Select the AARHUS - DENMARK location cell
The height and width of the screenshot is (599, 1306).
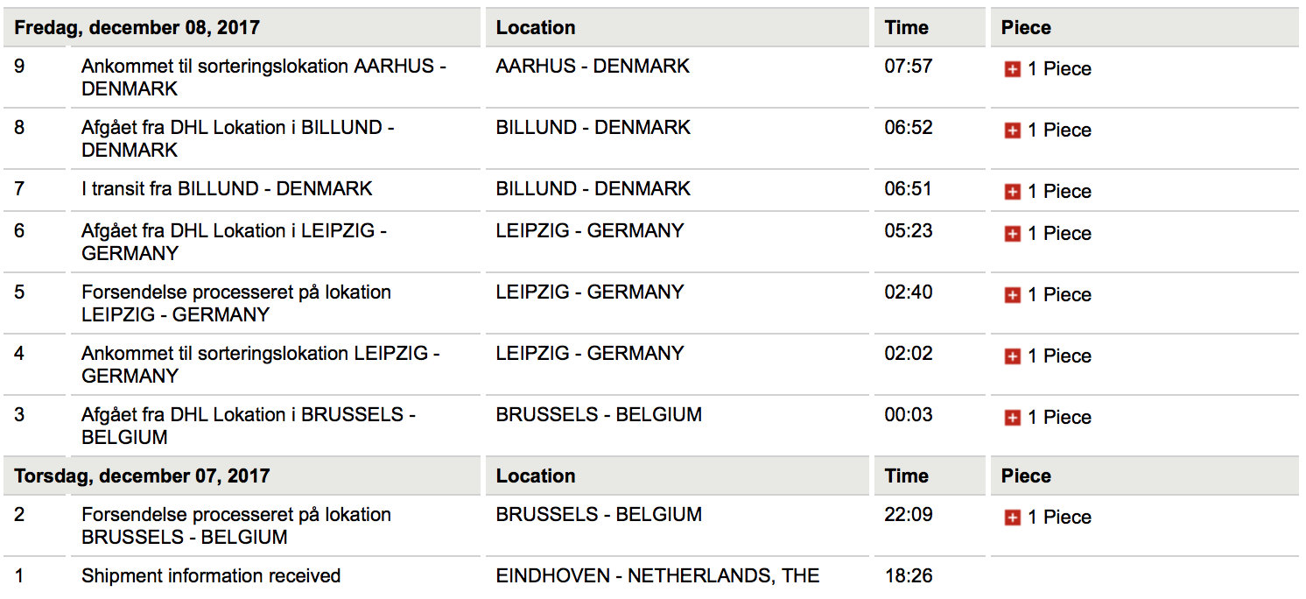(593, 66)
